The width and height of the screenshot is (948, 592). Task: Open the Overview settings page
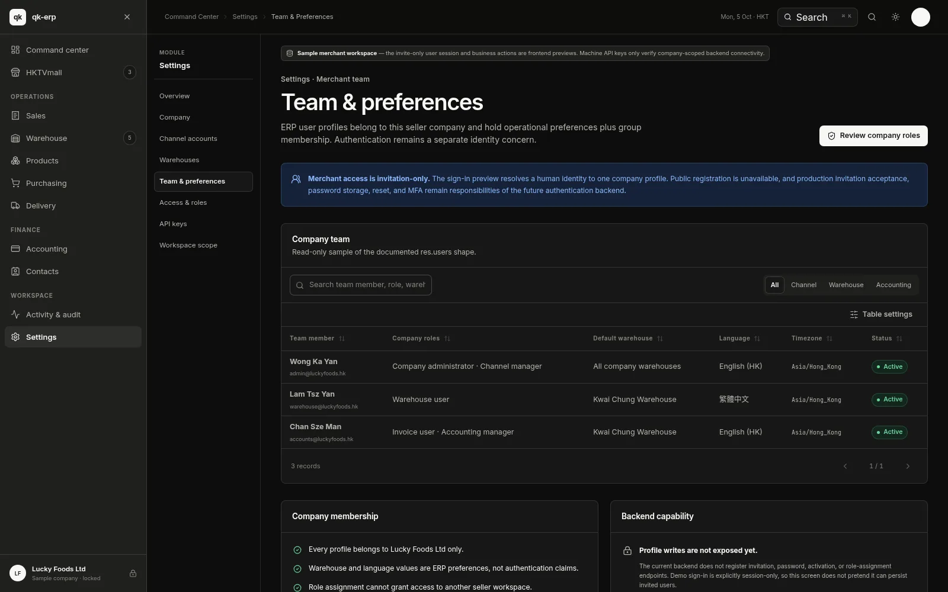pyautogui.click(x=203, y=96)
